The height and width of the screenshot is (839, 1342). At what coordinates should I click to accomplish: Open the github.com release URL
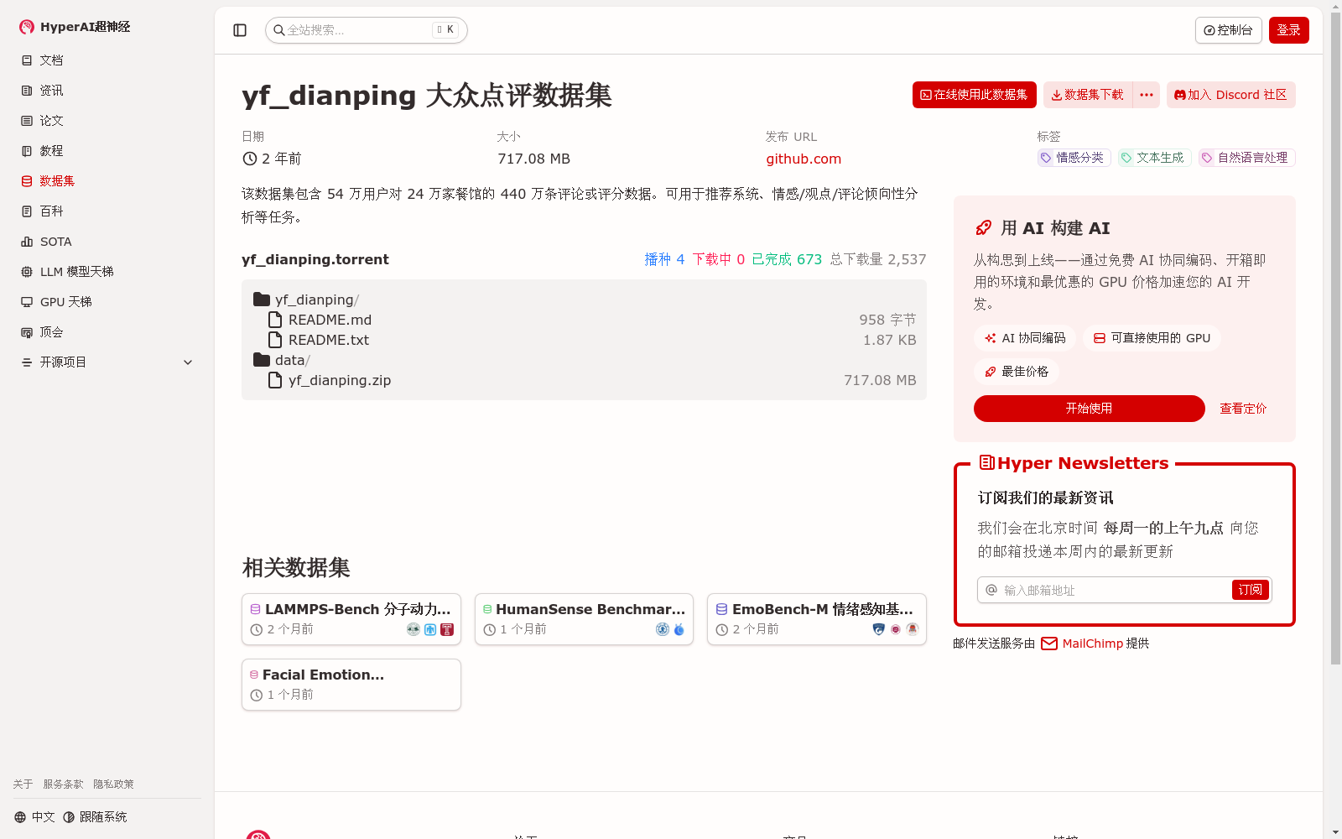coord(804,159)
